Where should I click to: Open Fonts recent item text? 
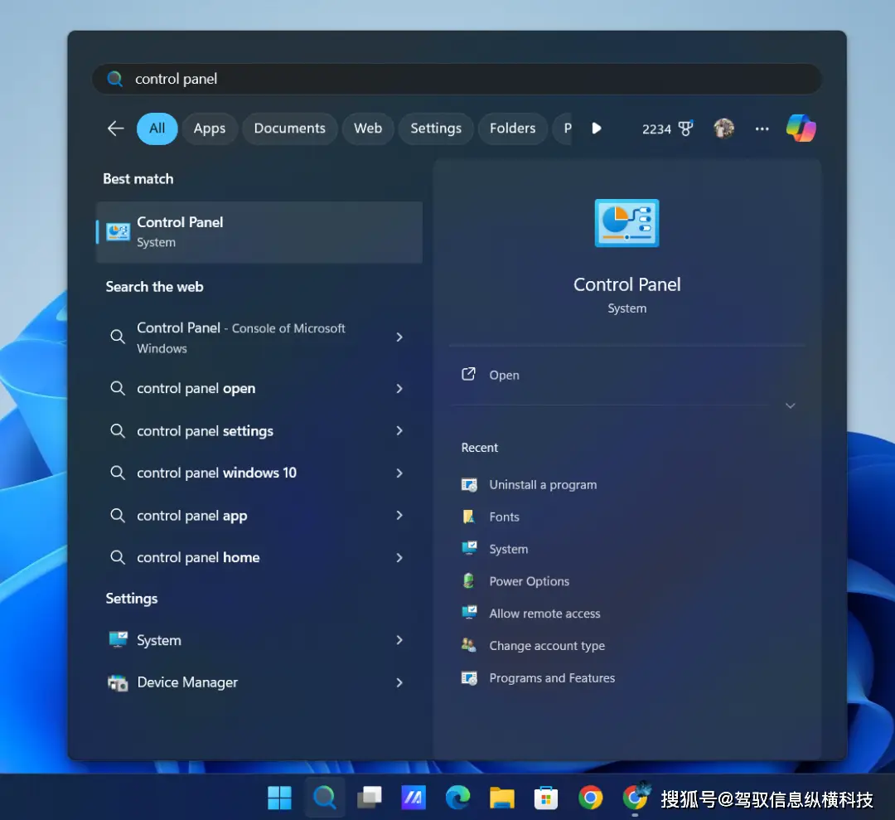click(504, 517)
